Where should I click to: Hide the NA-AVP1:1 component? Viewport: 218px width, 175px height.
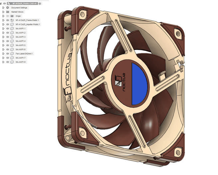[8, 29]
